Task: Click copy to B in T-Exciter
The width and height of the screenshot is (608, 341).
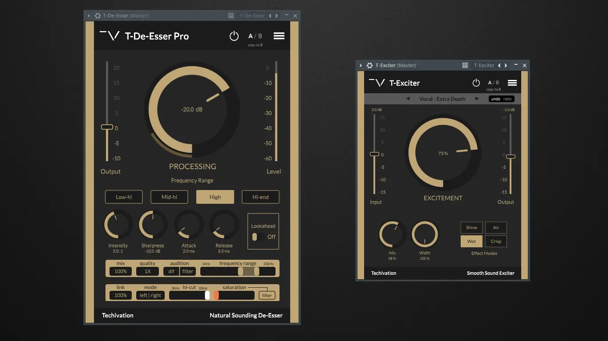Action: point(493,90)
